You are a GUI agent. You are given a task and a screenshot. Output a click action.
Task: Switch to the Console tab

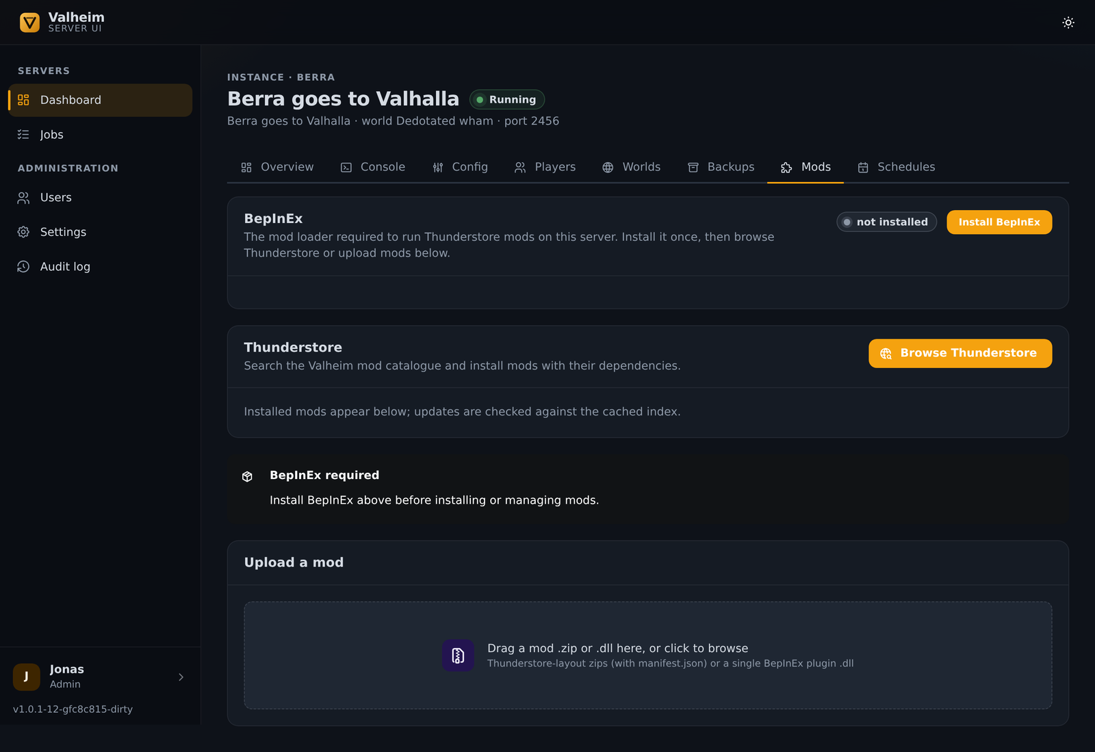(373, 167)
